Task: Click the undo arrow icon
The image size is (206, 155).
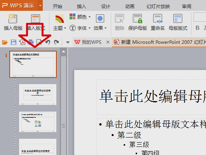Action: pos(48,42)
